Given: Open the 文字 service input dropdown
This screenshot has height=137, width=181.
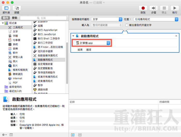Looking at the screenshot, I should click(107, 19).
